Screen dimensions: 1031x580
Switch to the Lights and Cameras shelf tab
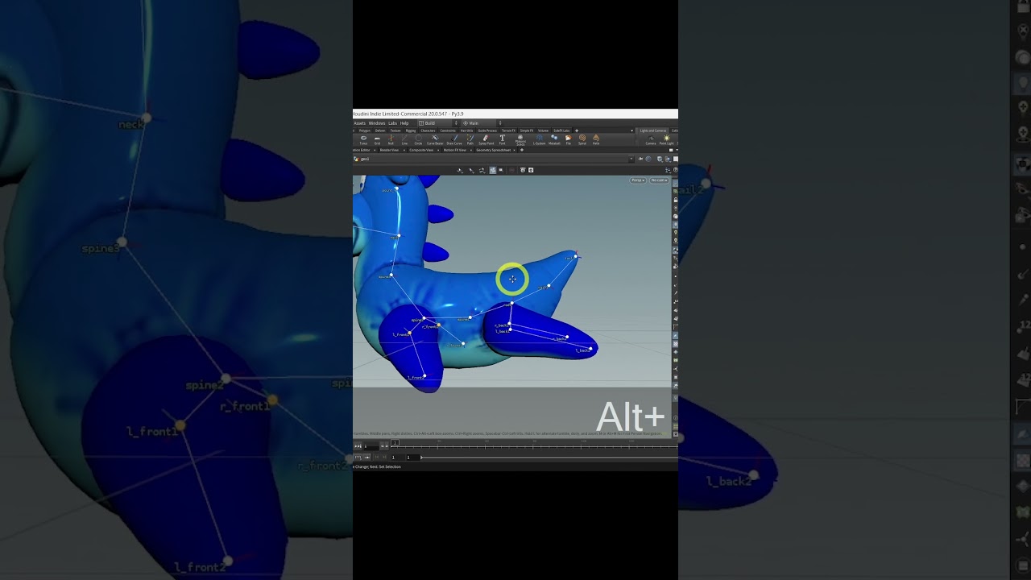coord(653,130)
